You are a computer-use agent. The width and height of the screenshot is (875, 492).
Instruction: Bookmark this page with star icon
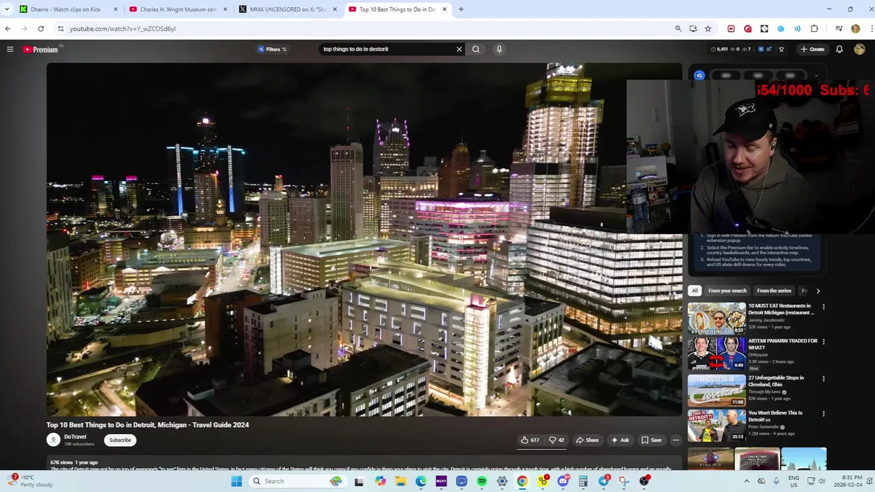pos(708,29)
